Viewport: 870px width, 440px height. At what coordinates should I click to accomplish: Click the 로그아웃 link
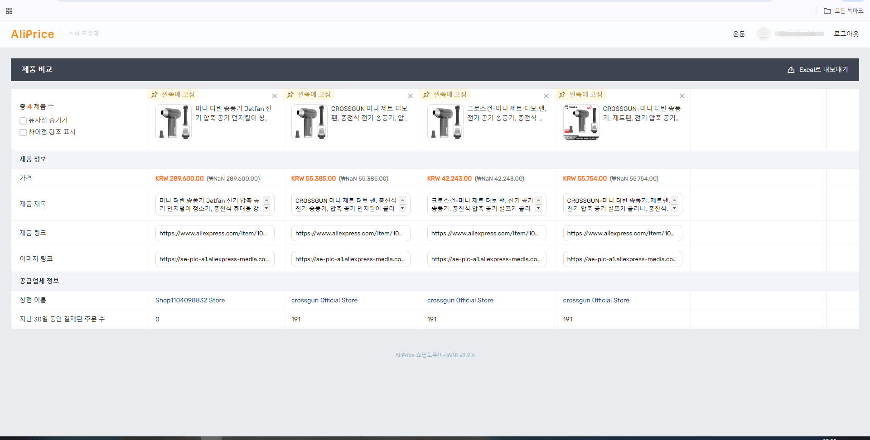846,34
